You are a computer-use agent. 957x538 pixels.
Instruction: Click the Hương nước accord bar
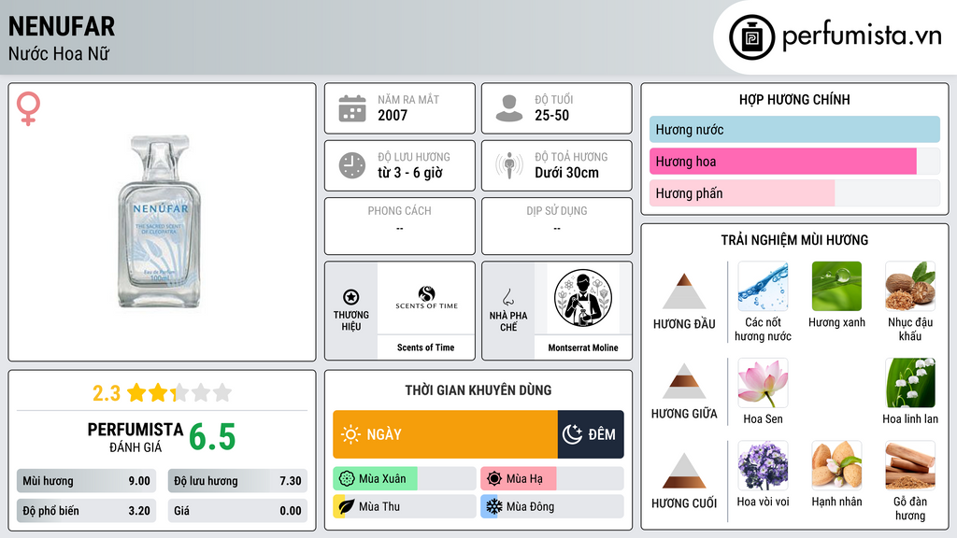[x=794, y=129]
